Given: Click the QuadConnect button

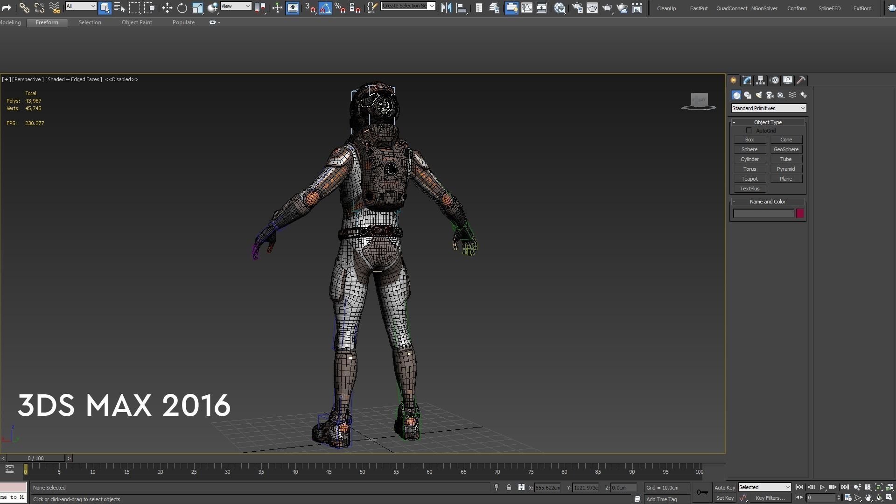Looking at the screenshot, I should coord(732,8).
